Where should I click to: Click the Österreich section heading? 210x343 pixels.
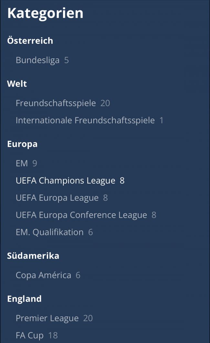click(x=30, y=41)
